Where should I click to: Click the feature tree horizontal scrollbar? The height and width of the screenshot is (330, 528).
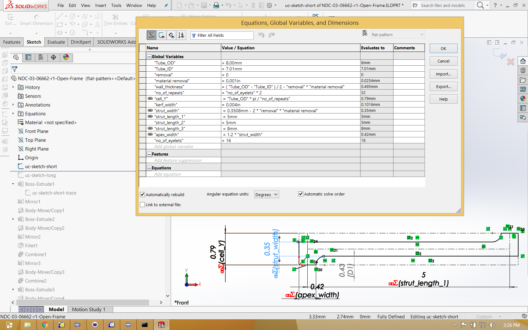(82, 302)
